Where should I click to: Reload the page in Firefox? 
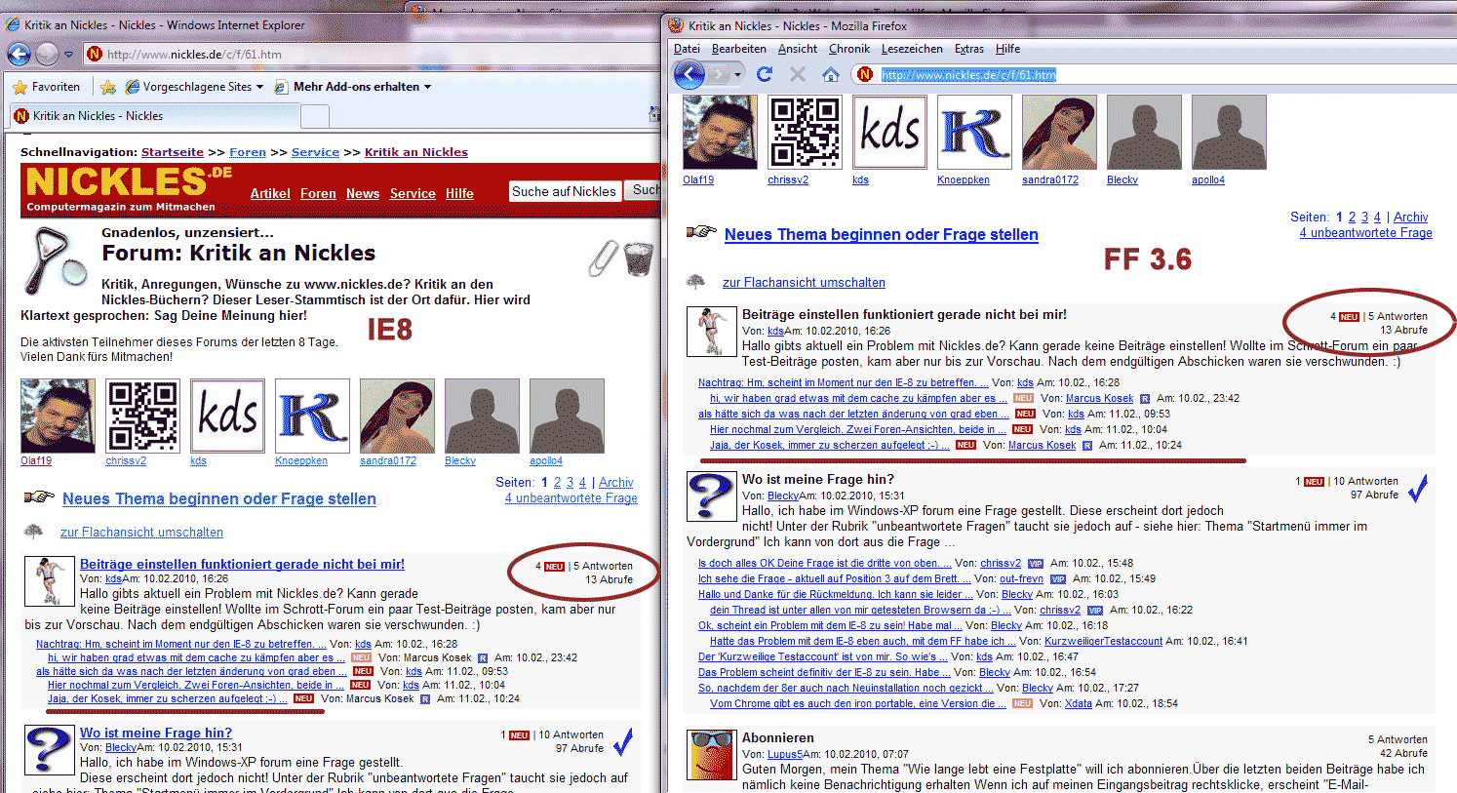click(x=765, y=74)
